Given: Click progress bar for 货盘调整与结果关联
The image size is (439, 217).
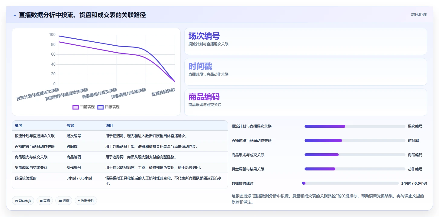Looking at the screenshot, I should point(355,169).
